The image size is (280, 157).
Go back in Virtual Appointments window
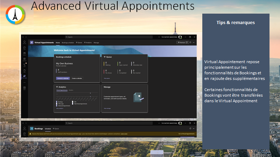23,37
